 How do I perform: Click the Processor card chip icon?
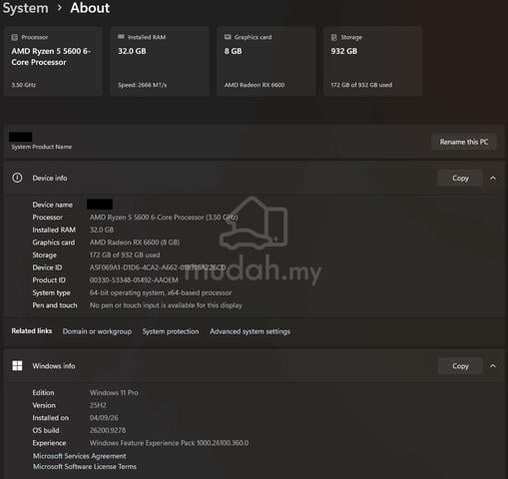(x=14, y=37)
